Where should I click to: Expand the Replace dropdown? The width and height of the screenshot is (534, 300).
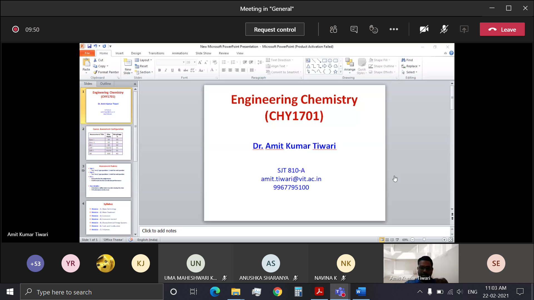click(419, 66)
